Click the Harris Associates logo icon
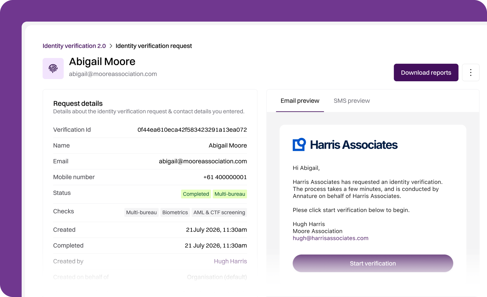 click(299, 144)
